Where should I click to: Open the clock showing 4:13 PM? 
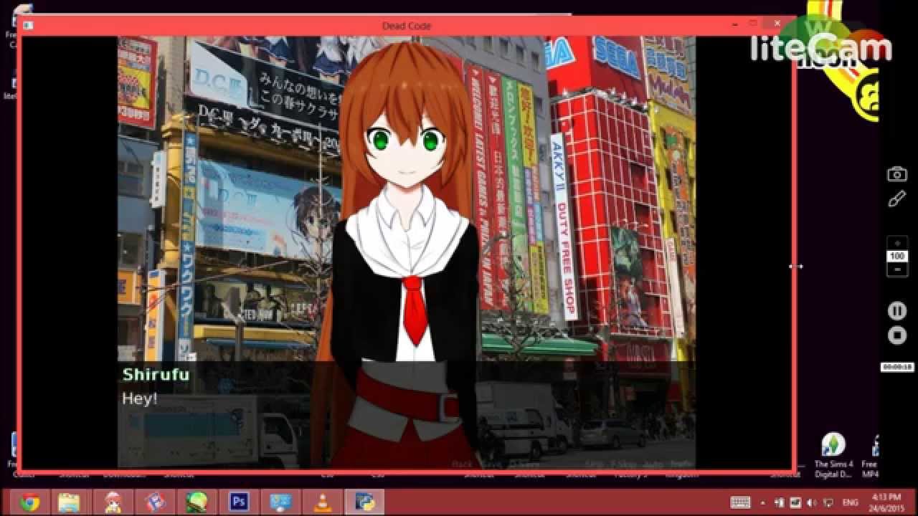click(886, 502)
